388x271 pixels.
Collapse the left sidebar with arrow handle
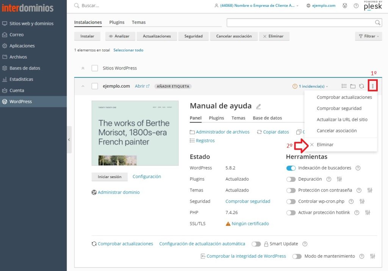[69, 140]
